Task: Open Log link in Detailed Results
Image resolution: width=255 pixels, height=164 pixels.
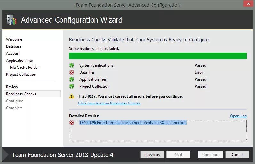Action: 238,116
